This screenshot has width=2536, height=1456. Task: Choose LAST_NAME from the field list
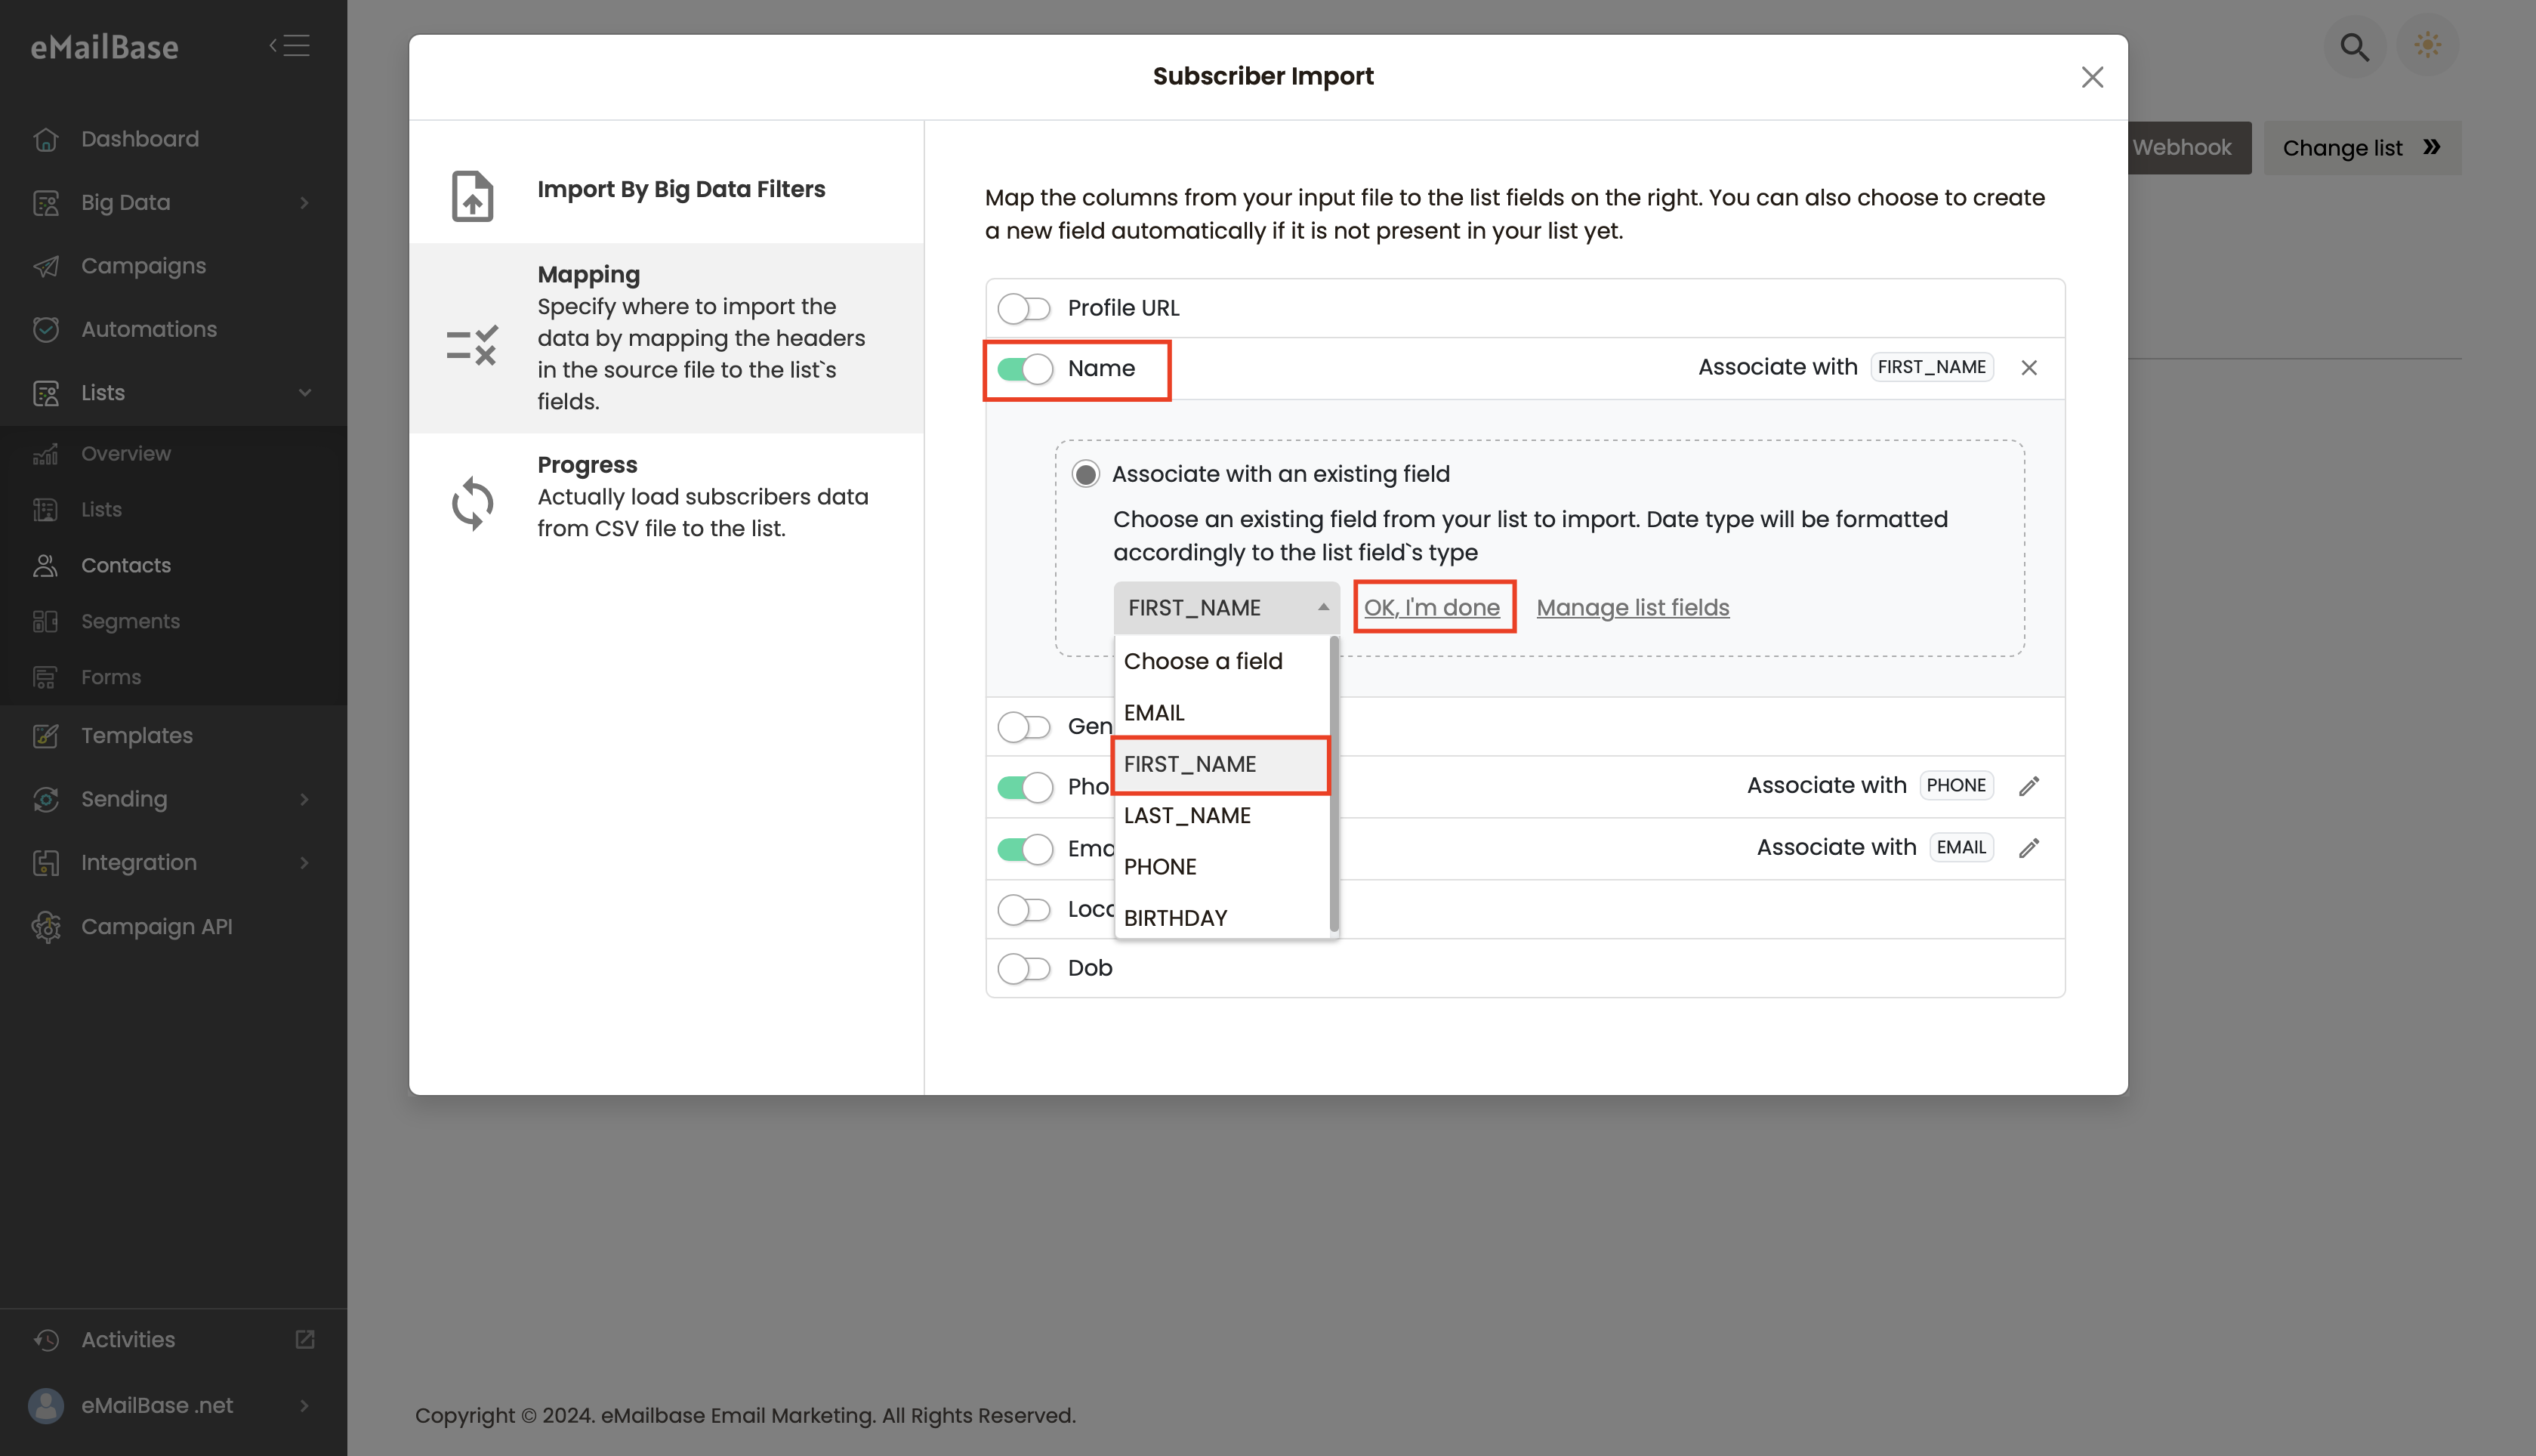[x=1221, y=816]
